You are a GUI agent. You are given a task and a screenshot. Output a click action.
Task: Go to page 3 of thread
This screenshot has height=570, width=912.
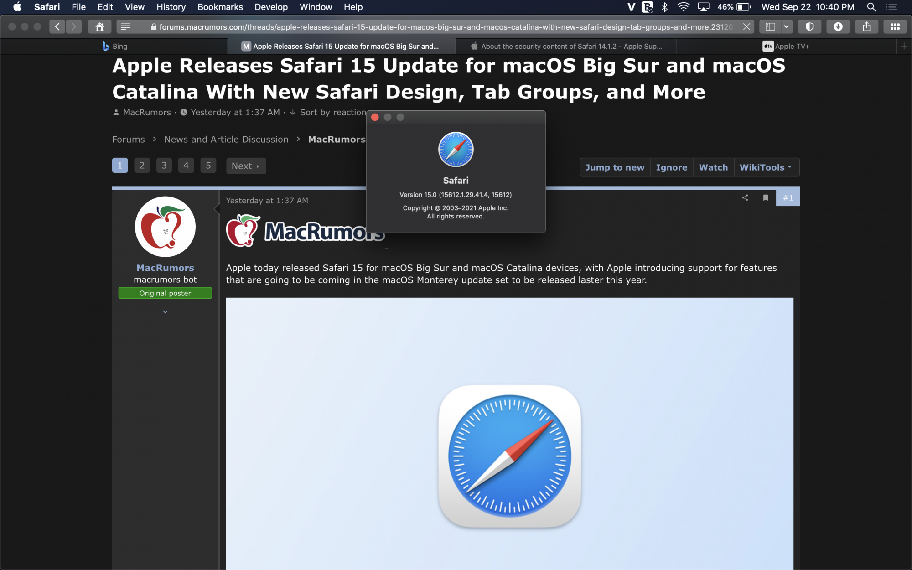tap(164, 166)
